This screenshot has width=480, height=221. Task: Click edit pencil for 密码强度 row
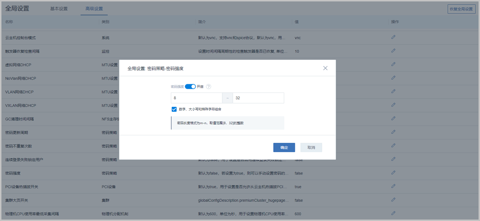pyautogui.click(x=393, y=172)
